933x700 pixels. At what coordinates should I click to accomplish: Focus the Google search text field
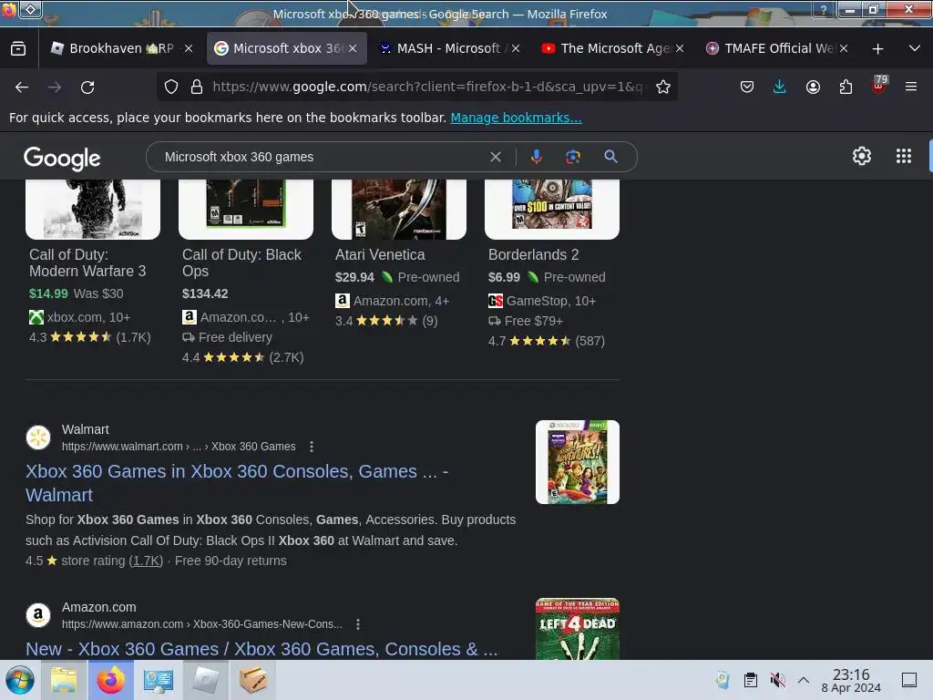tap(322, 157)
